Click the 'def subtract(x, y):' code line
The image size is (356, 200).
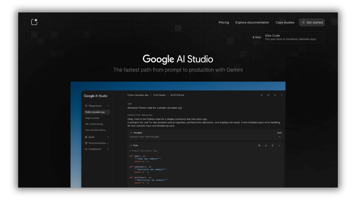pyautogui.click(x=141, y=167)
